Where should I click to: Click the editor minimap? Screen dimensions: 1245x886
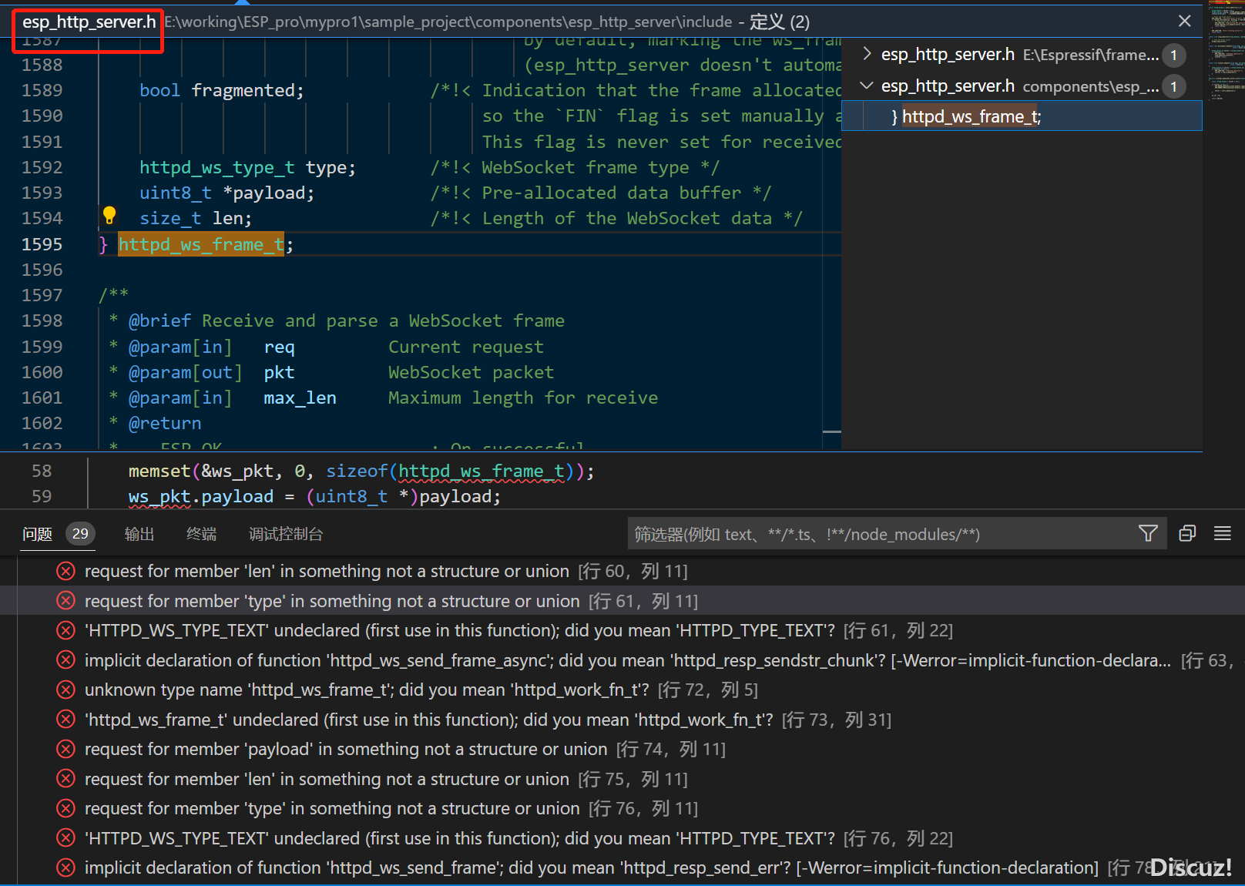click(x=1225, y=54)
